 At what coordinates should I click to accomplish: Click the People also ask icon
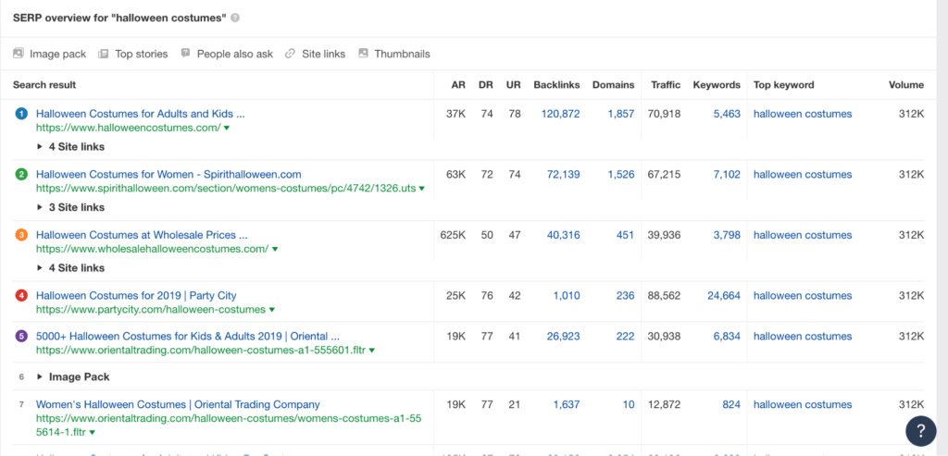click(186, 54)
